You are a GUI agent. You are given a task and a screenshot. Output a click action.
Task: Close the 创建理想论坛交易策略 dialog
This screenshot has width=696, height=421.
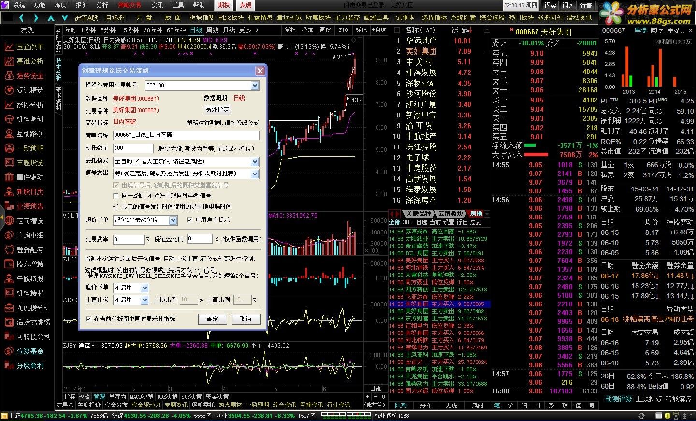click(260, 71)
